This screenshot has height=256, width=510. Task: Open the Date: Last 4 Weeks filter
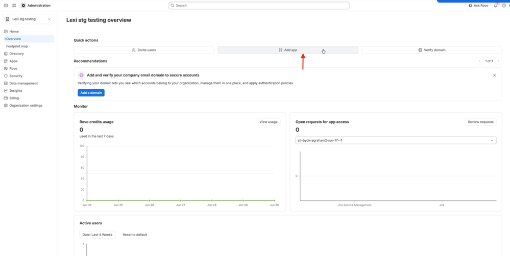coord(97,235)
